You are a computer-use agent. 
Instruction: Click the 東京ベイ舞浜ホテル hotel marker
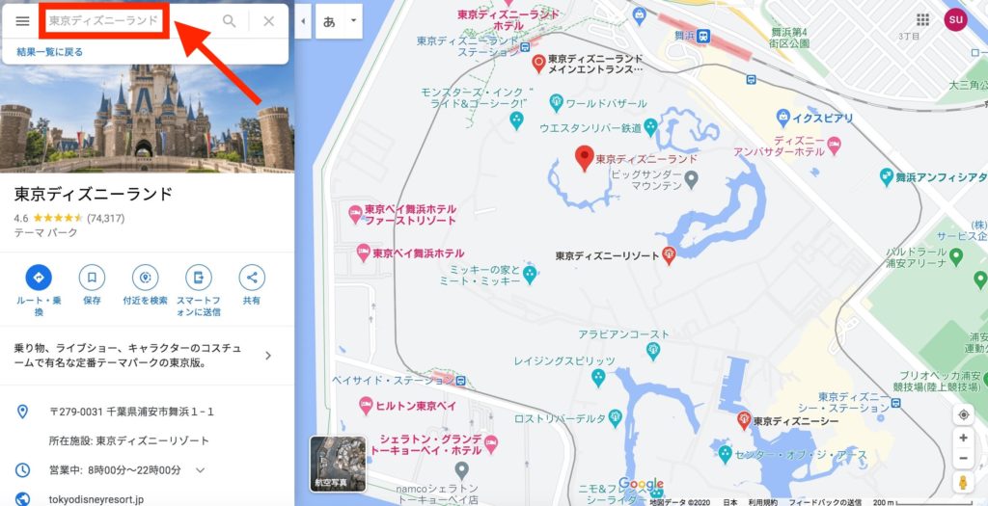363,253
